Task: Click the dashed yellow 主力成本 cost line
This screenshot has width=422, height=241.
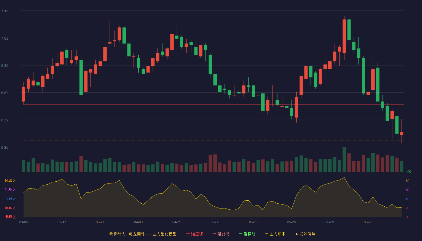Action: [213, 140]
